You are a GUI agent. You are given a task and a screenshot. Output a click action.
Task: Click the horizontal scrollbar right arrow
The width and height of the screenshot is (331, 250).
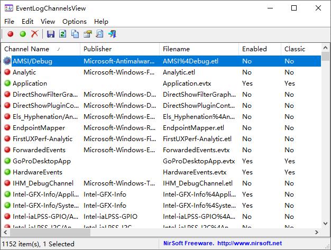316,232
